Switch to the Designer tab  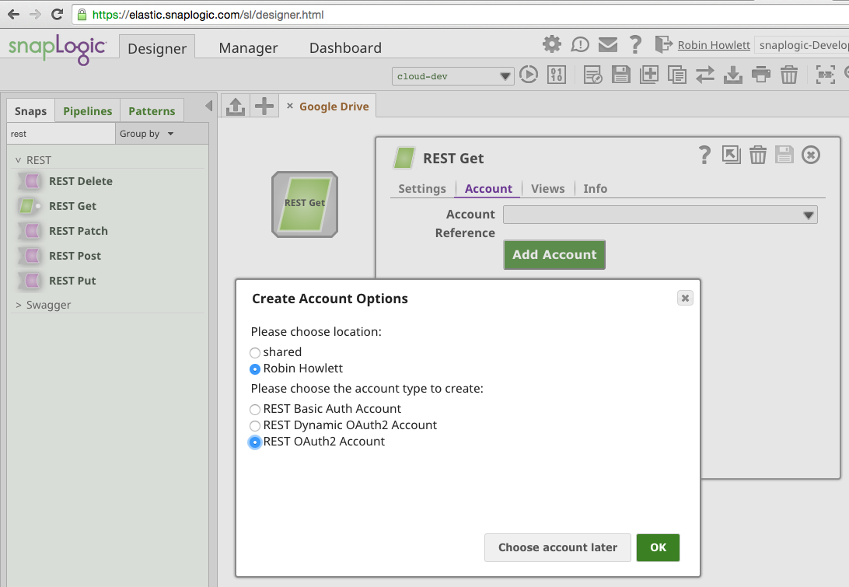tap(157, 48)
